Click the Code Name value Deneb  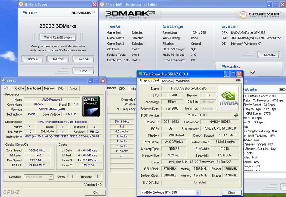pos(38,104)
